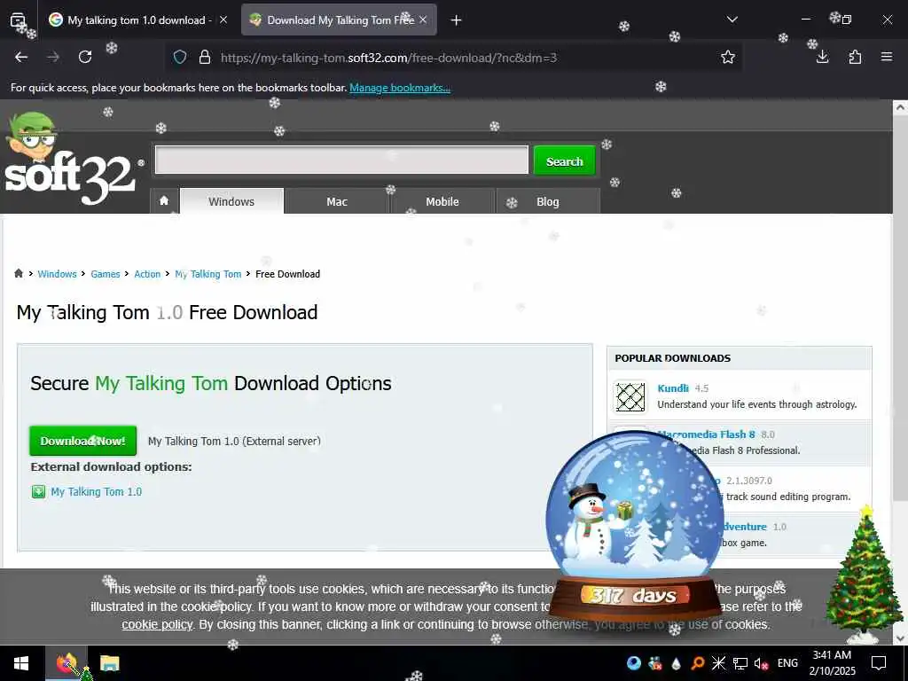Open the extensions puzzle icon
908x681 pixels.
[855, 57]
